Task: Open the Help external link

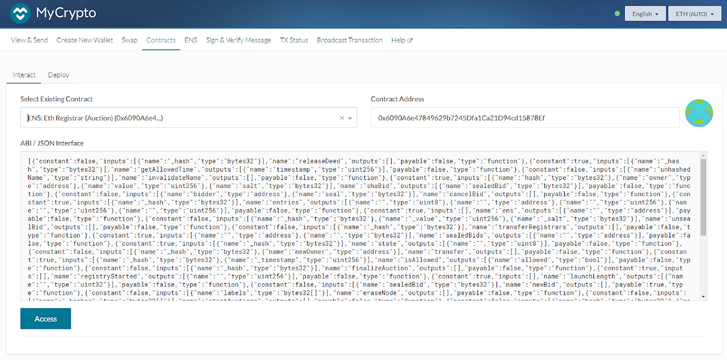Action: pyautogui.click(x=402, y=40)
